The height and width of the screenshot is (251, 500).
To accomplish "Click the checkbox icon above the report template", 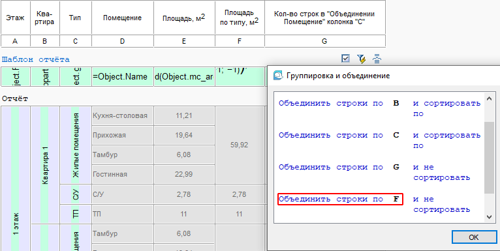I will pos(345,59).
